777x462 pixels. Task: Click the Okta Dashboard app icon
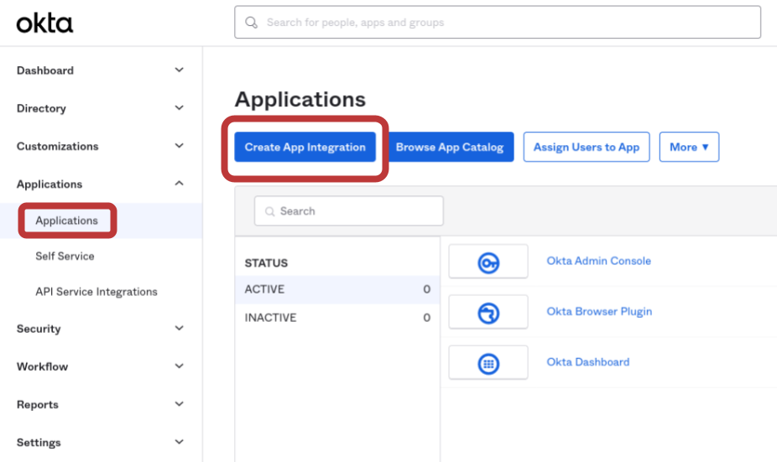488,363
